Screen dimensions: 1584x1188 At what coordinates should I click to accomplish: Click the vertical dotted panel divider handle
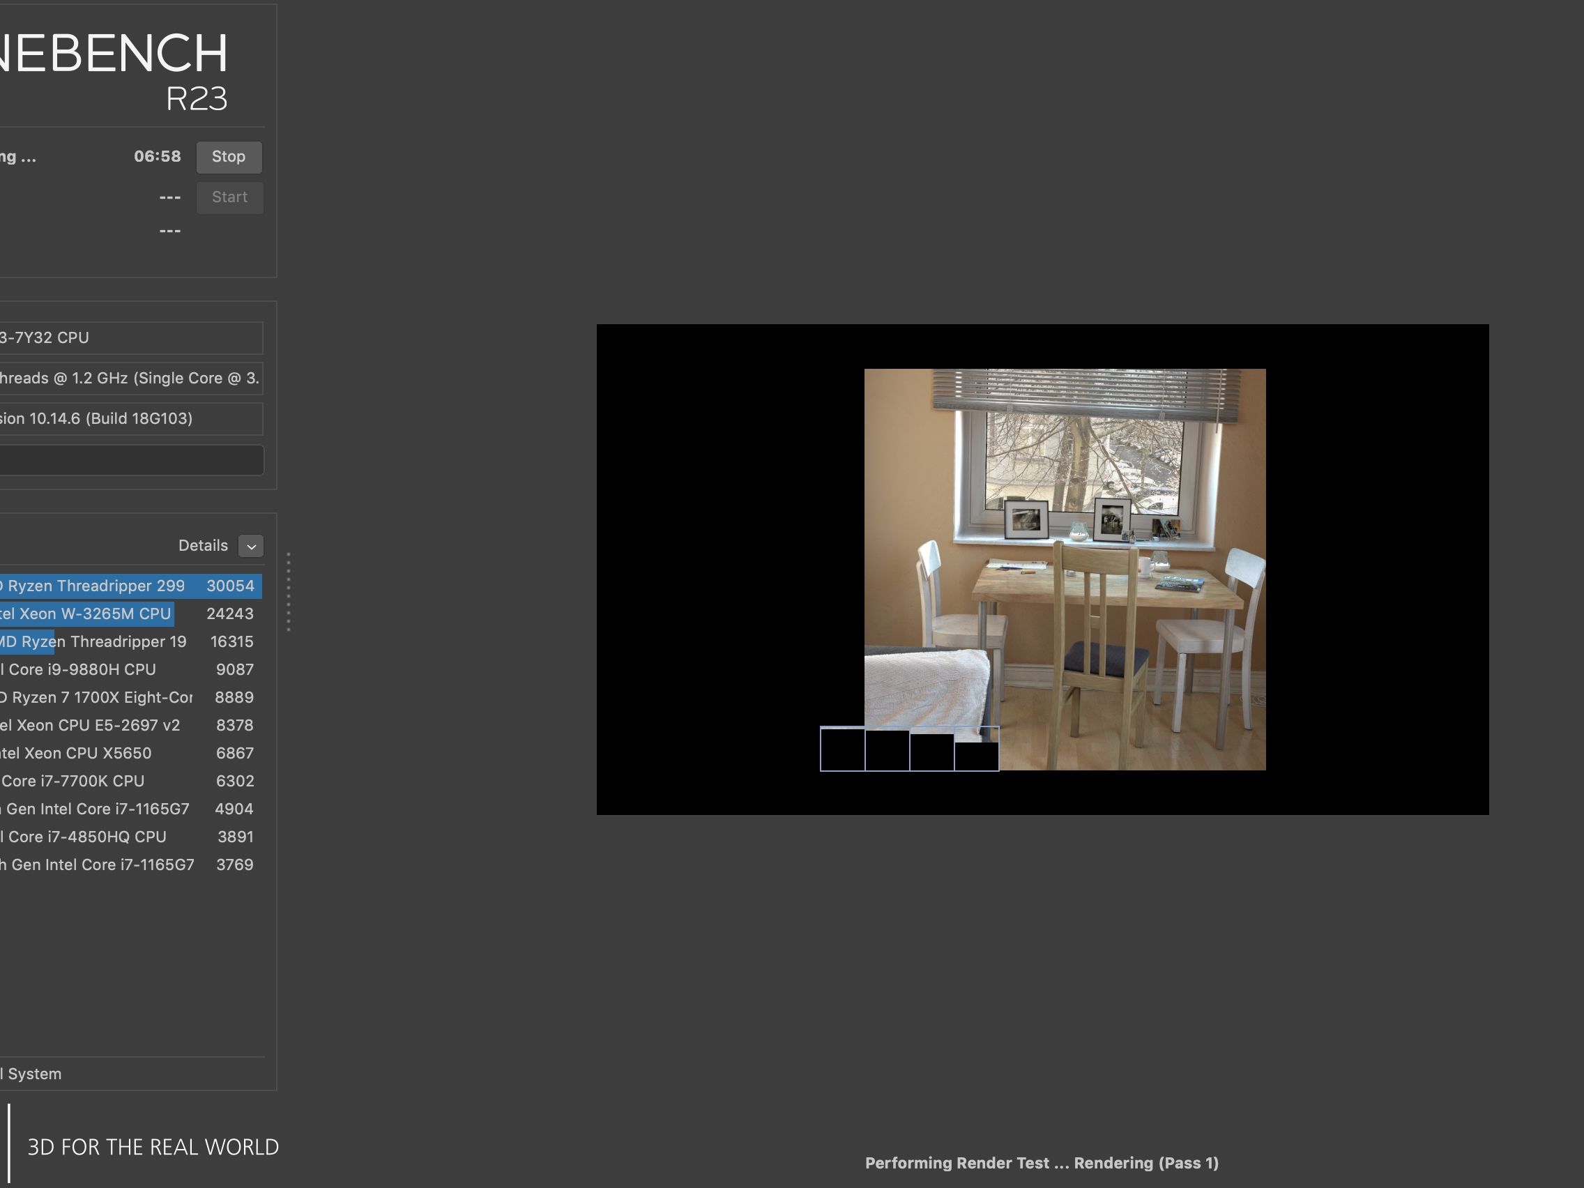[x=289, y=591]
